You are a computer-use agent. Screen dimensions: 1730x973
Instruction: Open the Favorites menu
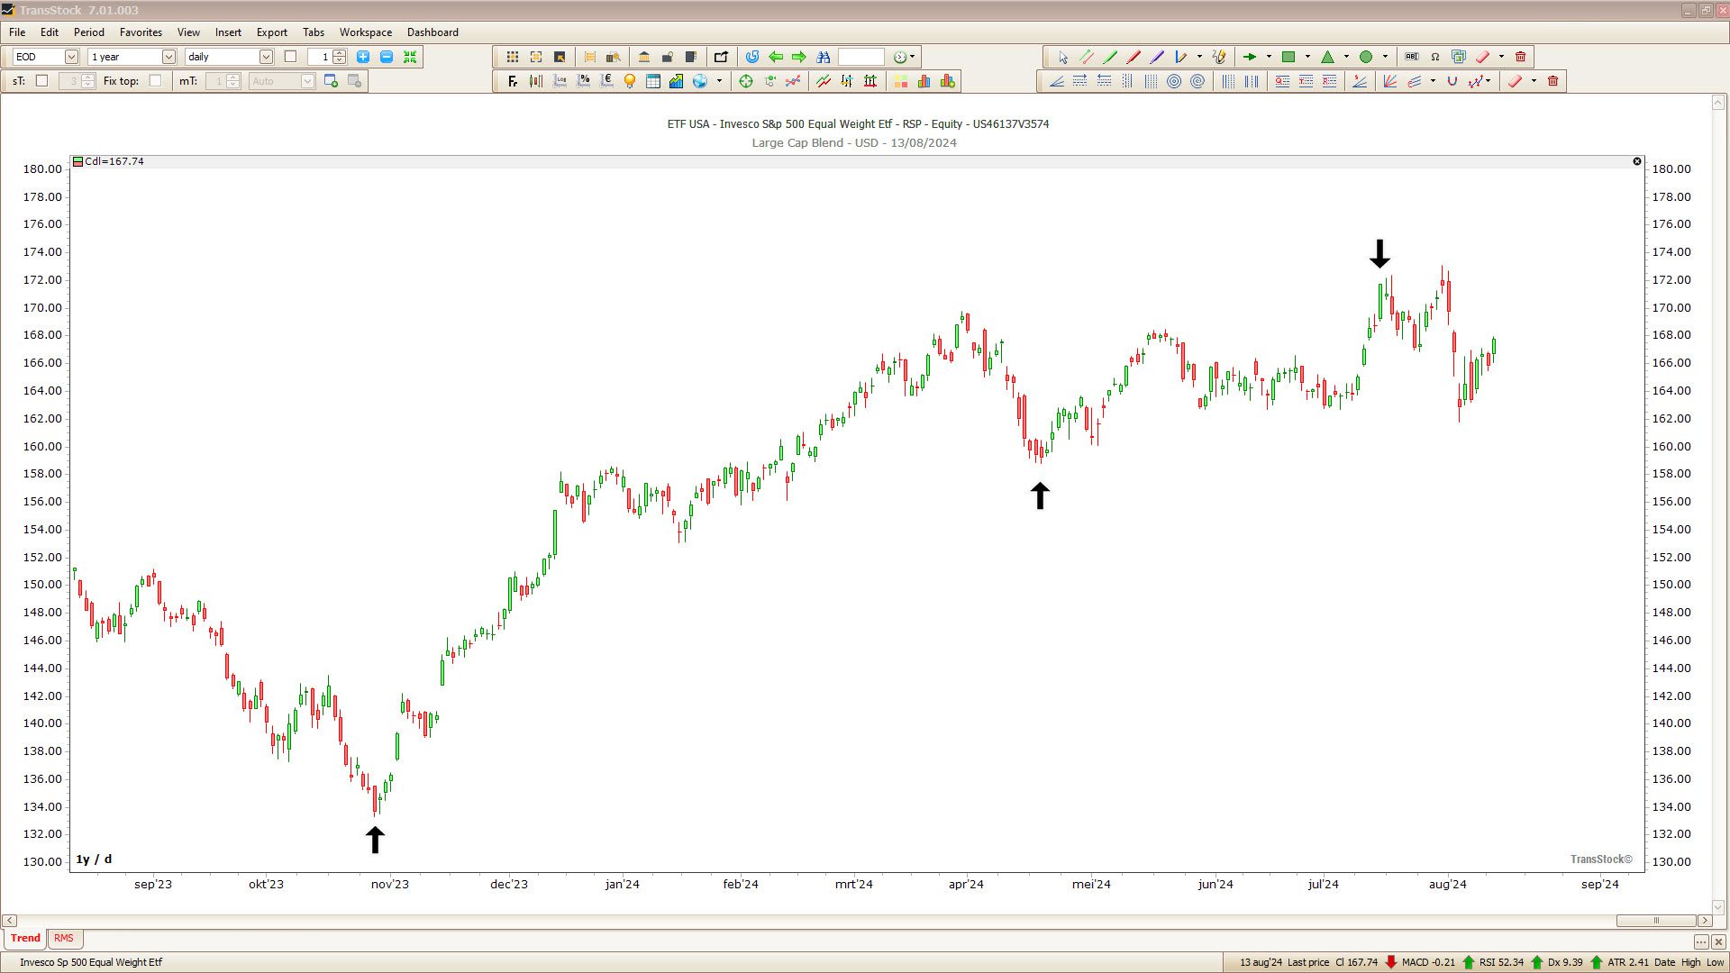click(141, 32)
